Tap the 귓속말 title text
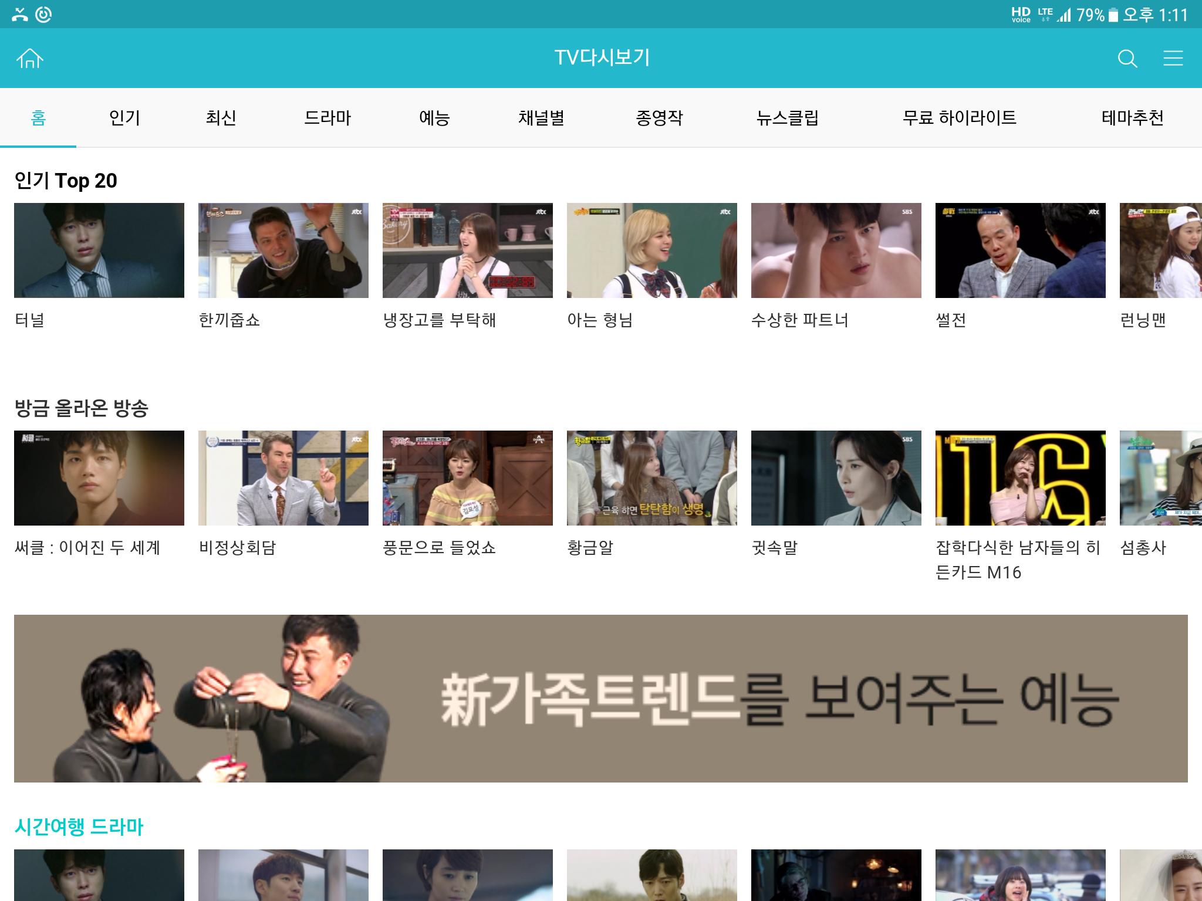The width and height of the screenshot is (1202, 901). tap(775, 548)
